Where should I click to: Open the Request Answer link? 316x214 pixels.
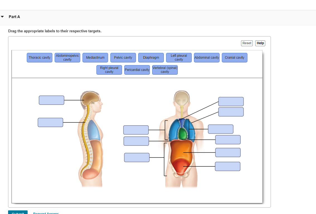tap(46, 213)
